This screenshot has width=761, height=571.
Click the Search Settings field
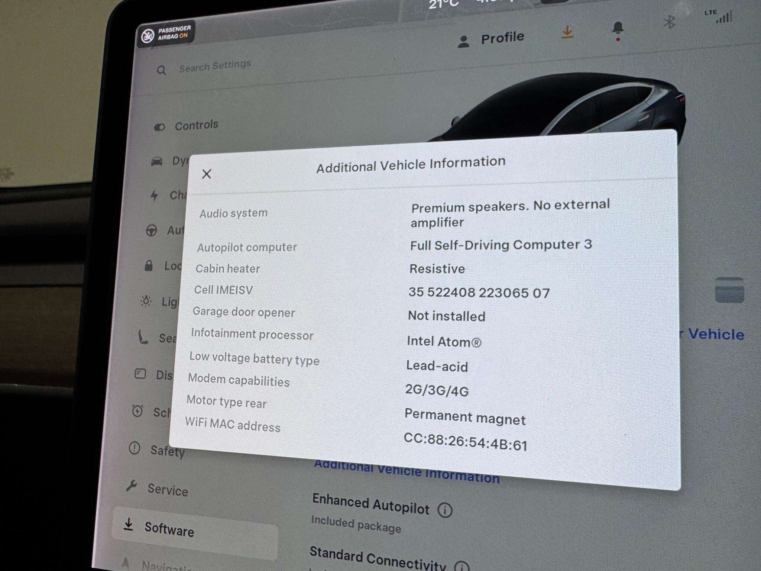pyautogui.click(x=215, y=66)
